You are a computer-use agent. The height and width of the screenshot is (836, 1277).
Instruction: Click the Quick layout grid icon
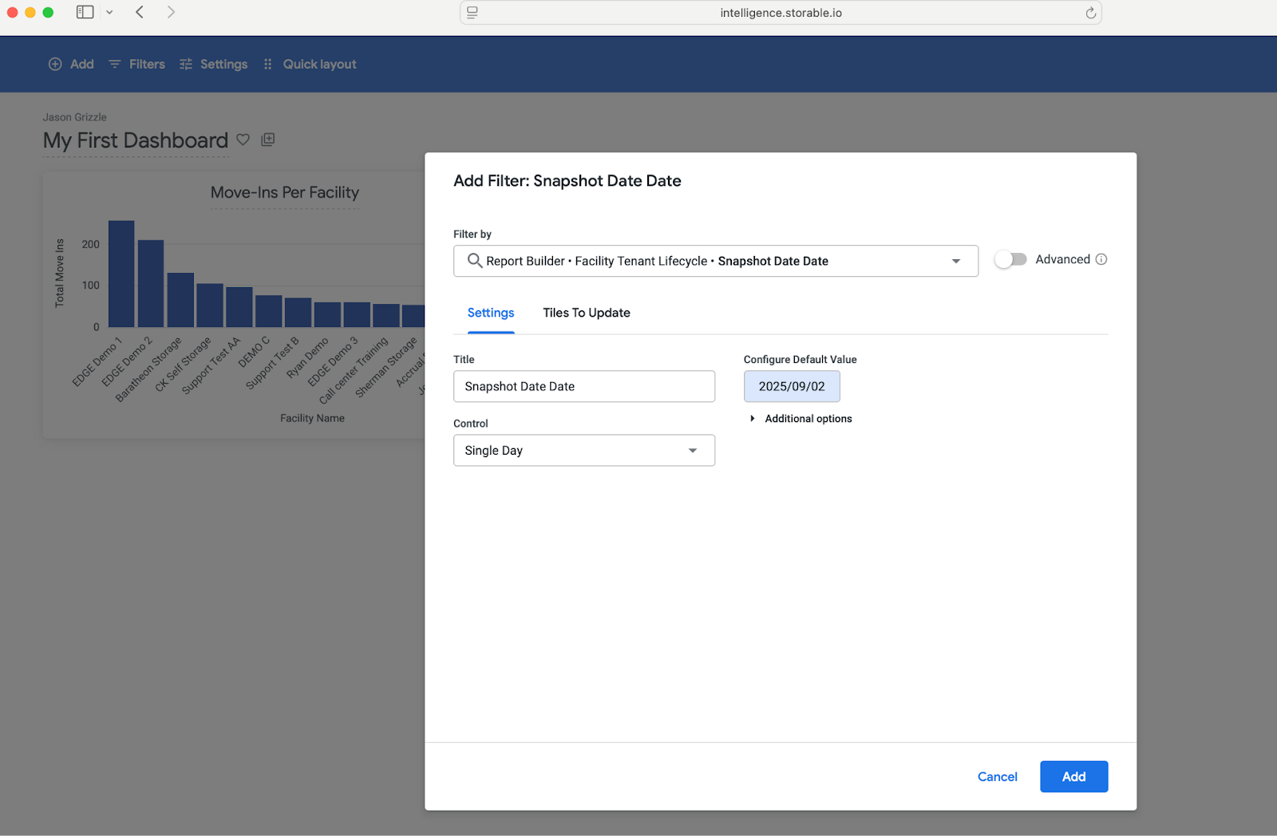tap(268, 65)
